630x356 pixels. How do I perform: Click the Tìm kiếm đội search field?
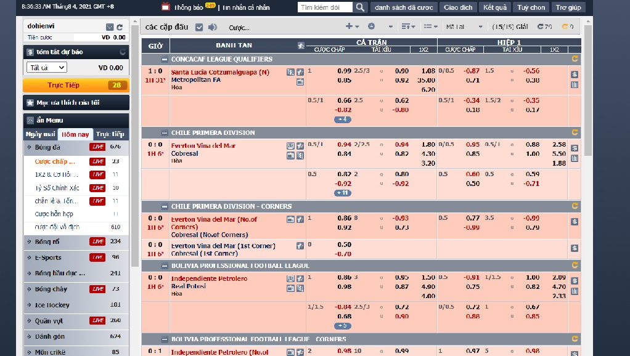coord(325,7)
